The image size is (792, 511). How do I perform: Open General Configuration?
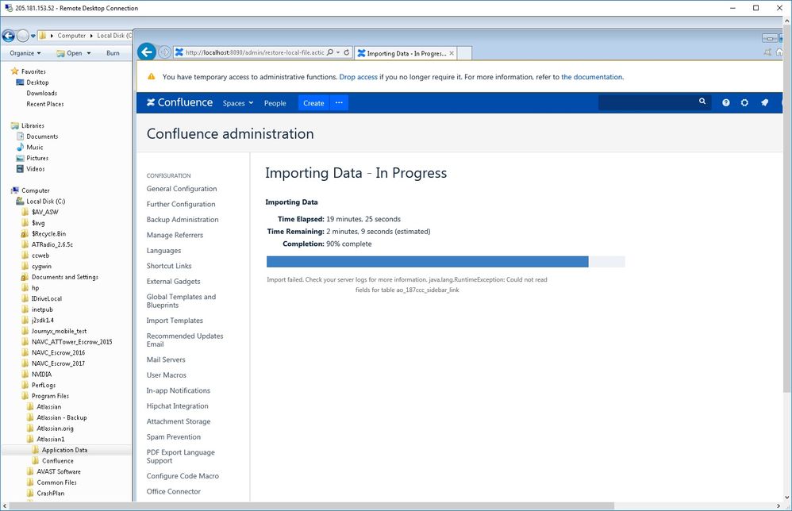pos(182,189)
